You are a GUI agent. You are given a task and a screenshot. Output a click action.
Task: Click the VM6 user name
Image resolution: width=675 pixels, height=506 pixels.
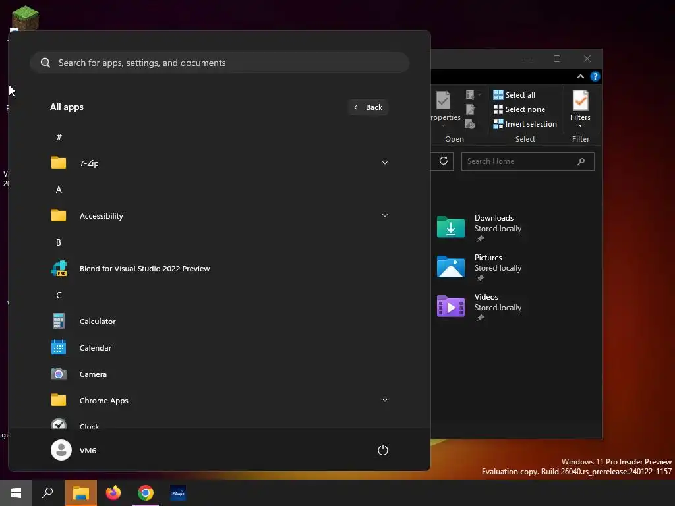pos(88,451)
